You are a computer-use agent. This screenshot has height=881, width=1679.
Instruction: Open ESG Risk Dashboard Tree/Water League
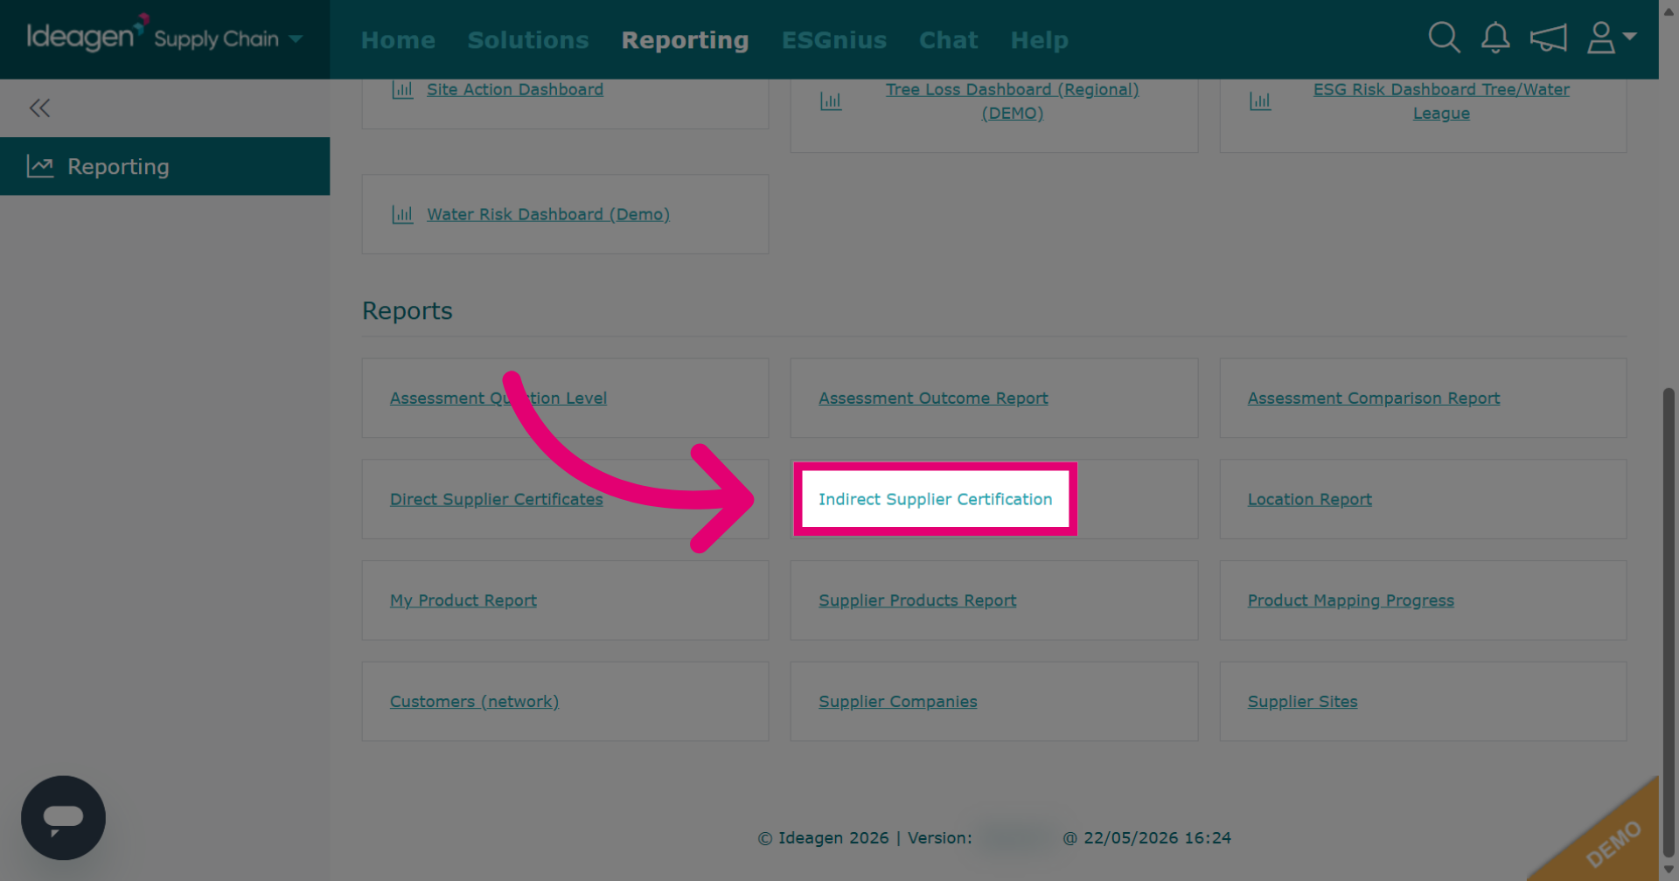click(1441, 101)
